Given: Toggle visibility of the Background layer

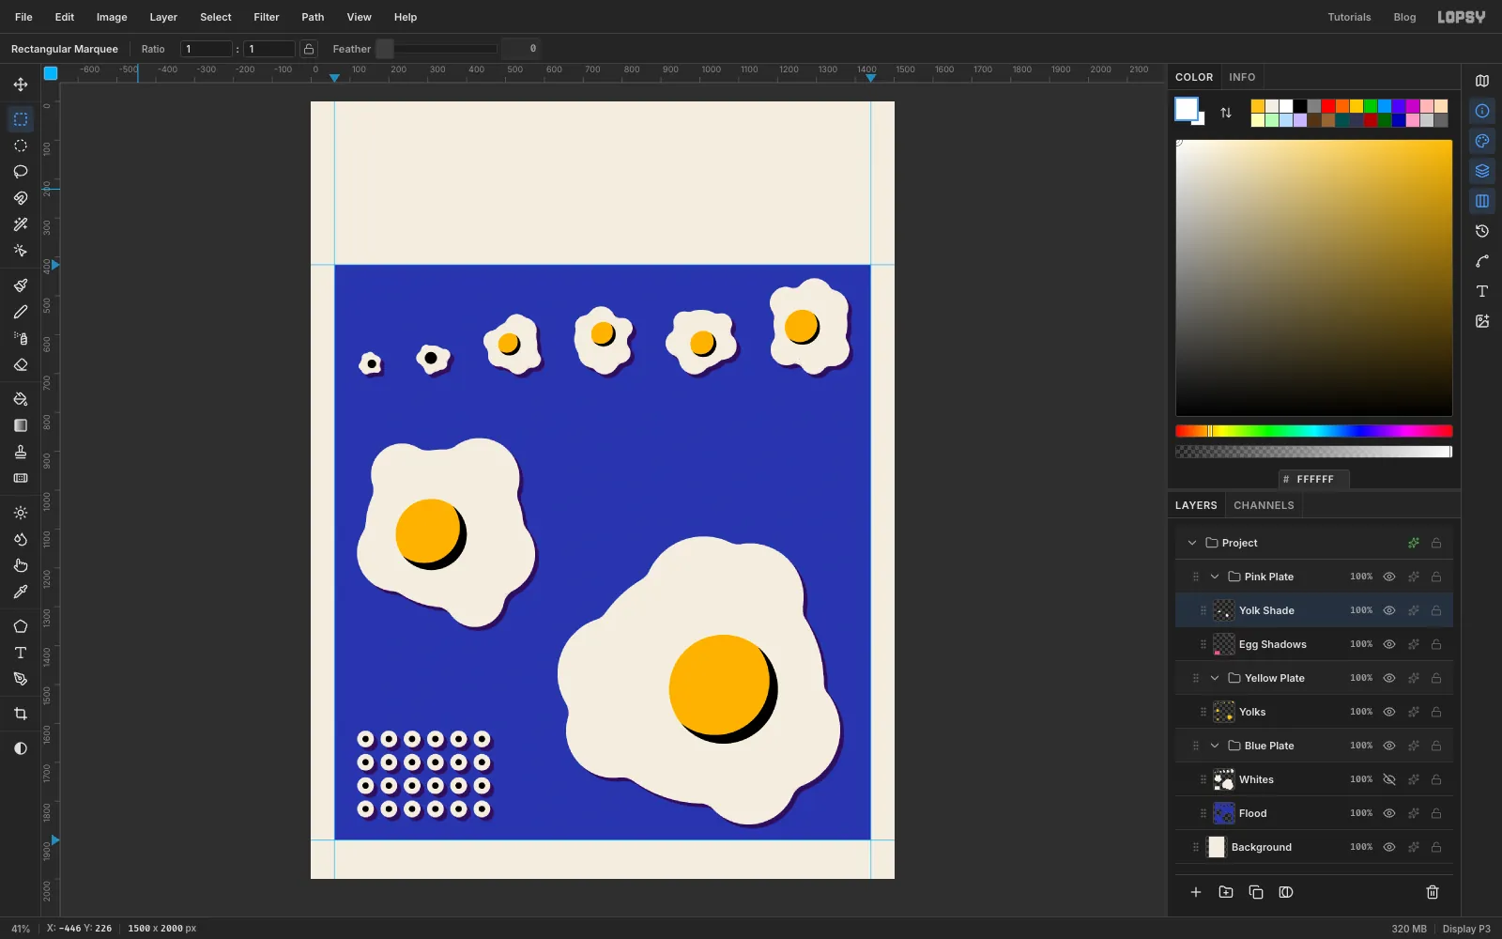Looking at the screenshot, I should pyautogui.click(x=1389, y=847).
